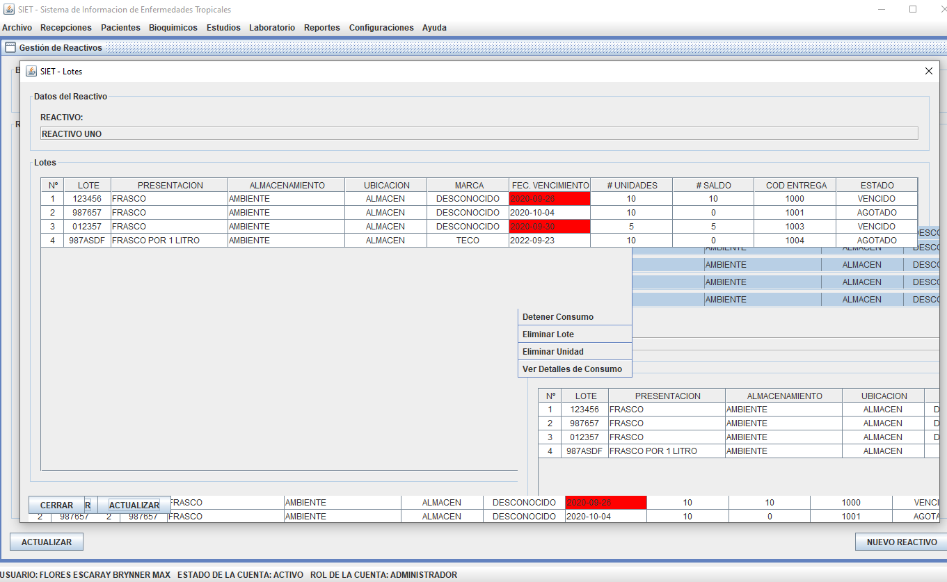Click the MARCA column header
947x582 pixels.
(468, 185)
